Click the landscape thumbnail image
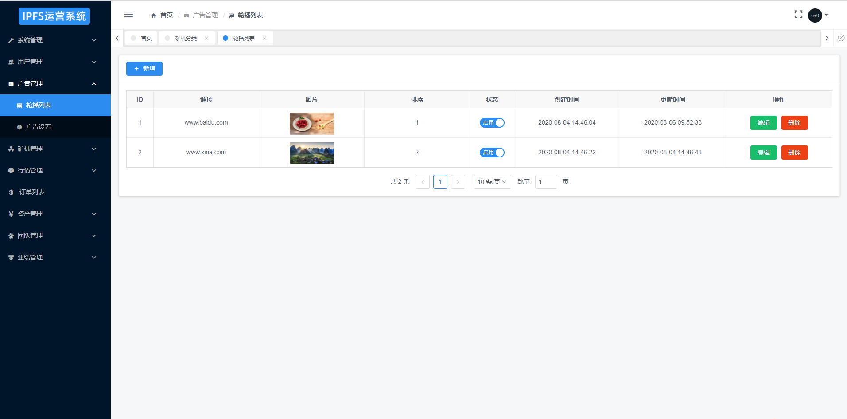This screenshot has width=847, height=419. (311, 153)
